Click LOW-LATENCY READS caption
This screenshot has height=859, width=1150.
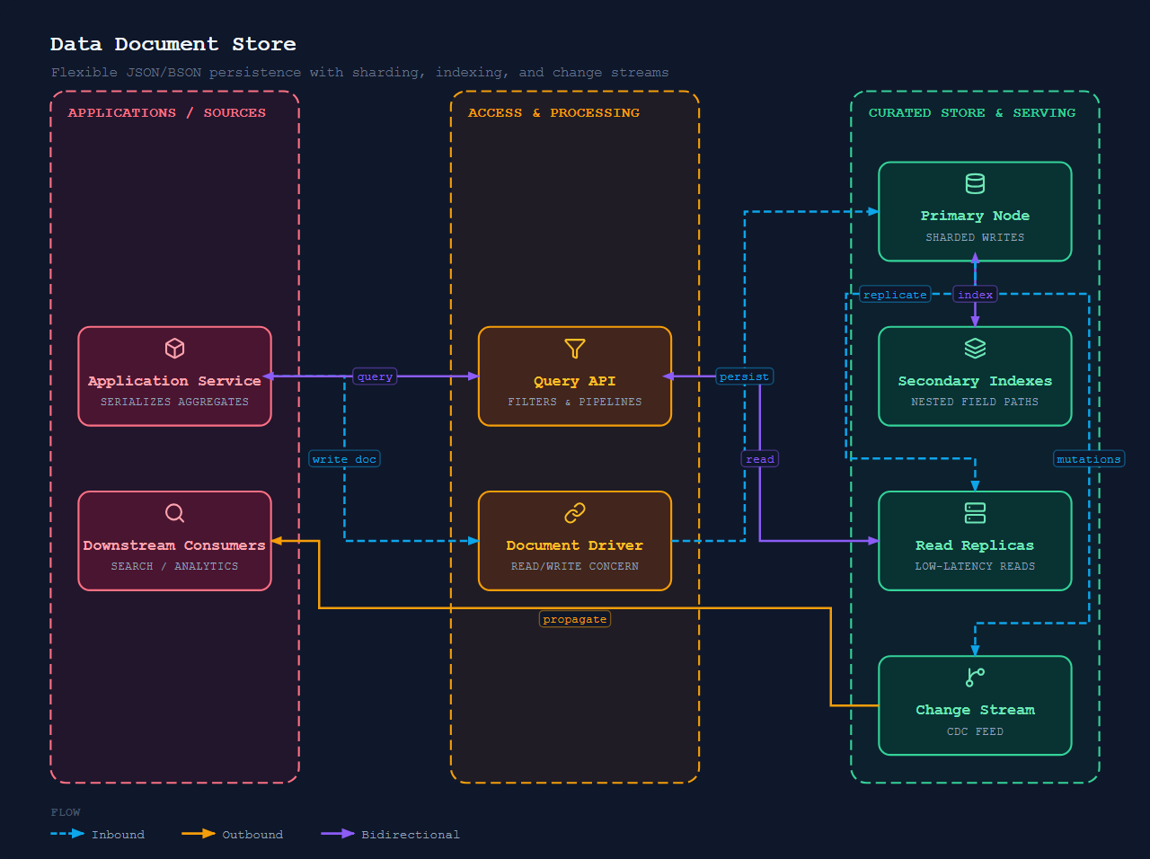pos(975,566)
